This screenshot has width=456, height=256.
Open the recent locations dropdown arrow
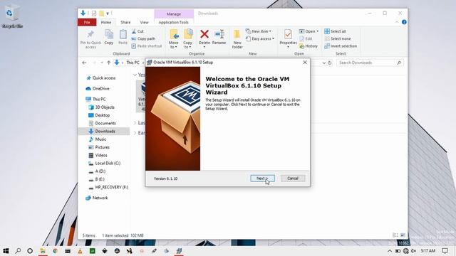pyautogui.click(x=101, y=63)
